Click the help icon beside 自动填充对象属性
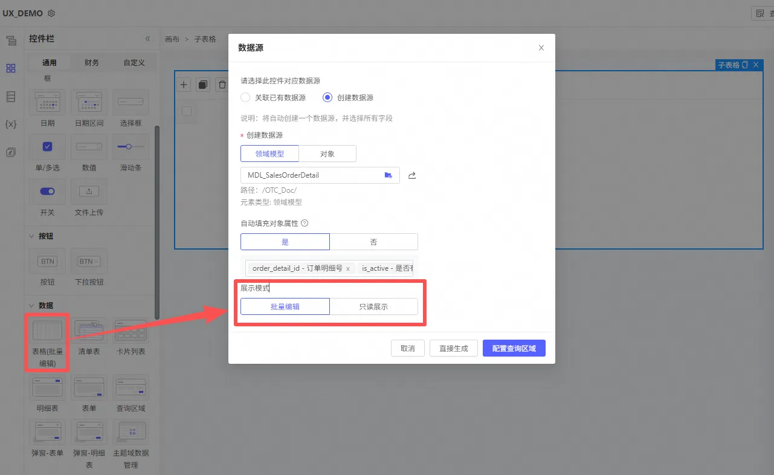Screen dimensions: 774x475 point(305,223)
